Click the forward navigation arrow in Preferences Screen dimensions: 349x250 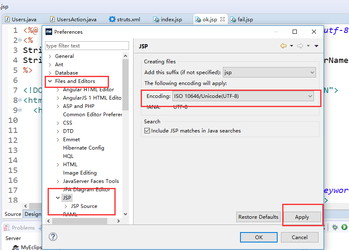(x=300, y=46)
